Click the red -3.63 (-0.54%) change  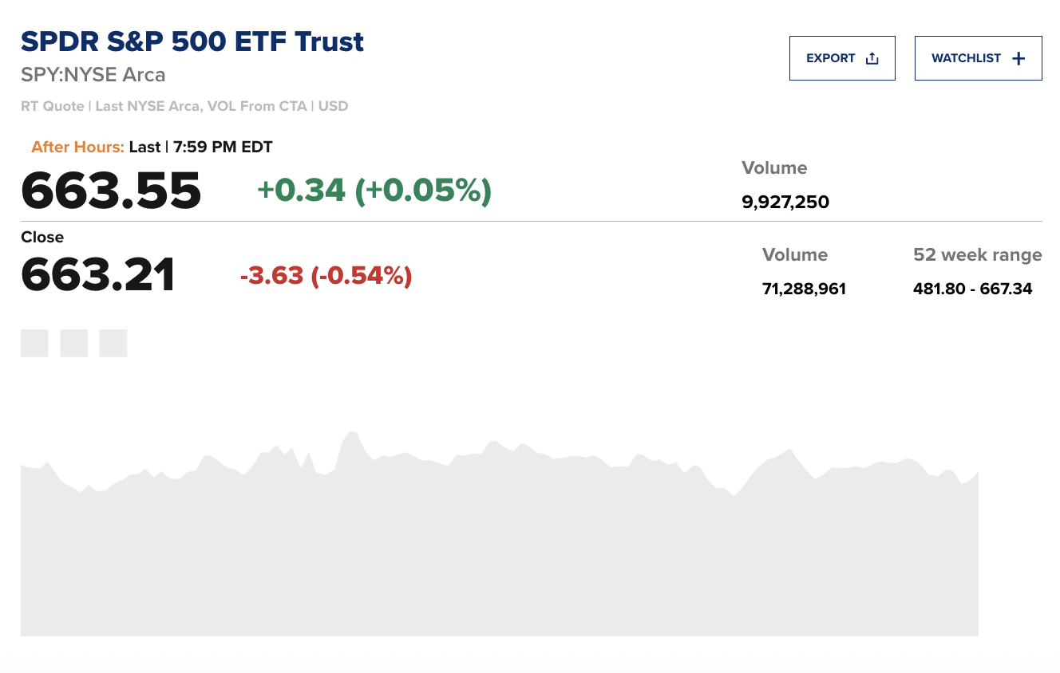pos(326,276)
